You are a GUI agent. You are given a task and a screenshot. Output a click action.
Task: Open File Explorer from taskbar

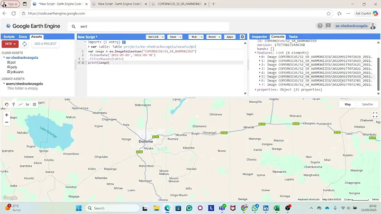coord(157,208)
